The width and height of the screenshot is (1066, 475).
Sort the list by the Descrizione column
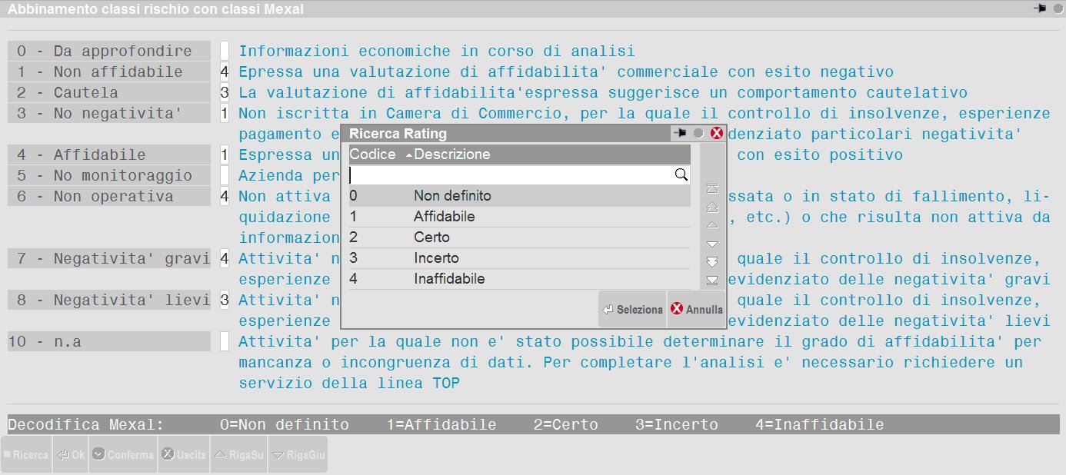[451, 154]
